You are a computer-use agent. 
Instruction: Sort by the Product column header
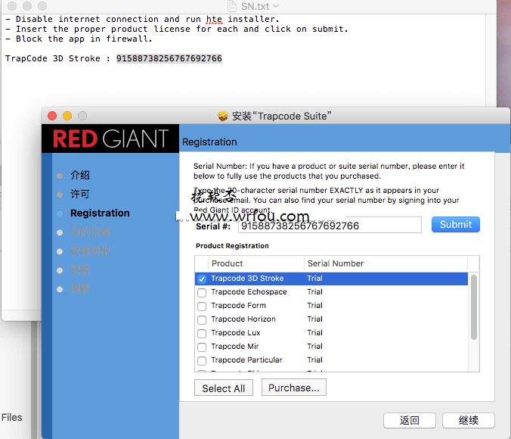[x=256, y=263]
